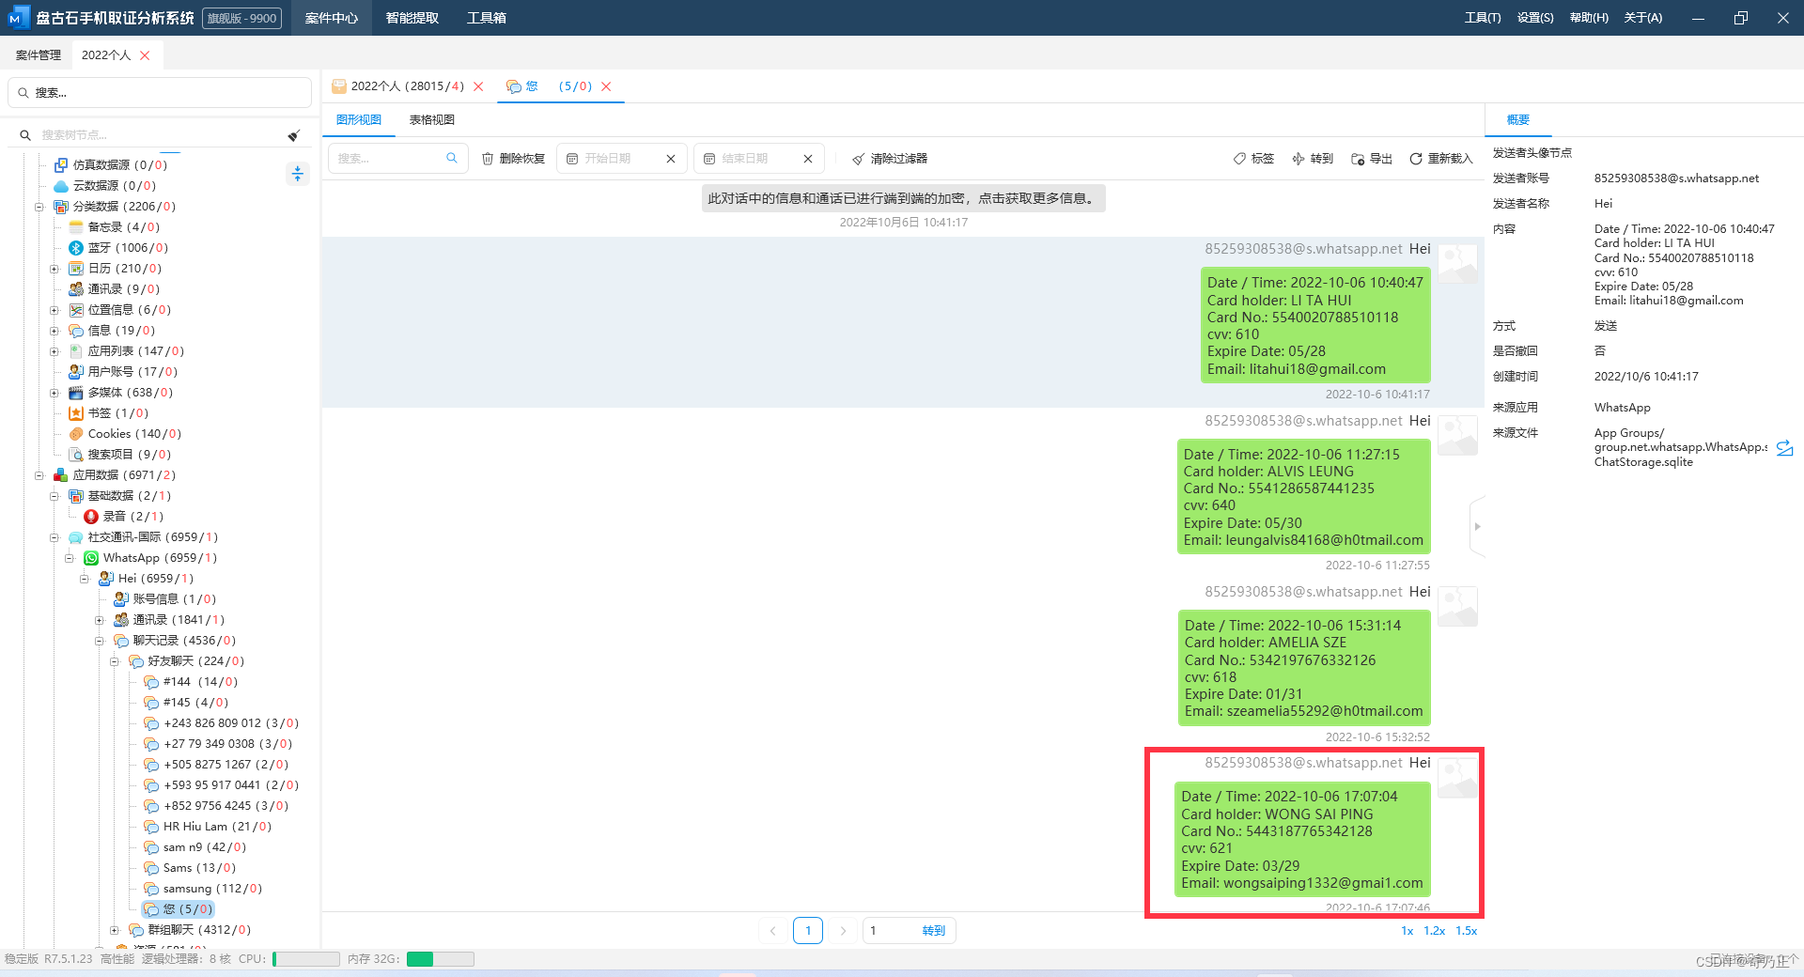Image resolution: width=1804 pixels, height=977 pixels.
Task: Click the 标签 tag icon
Action: coord(1239,159)
